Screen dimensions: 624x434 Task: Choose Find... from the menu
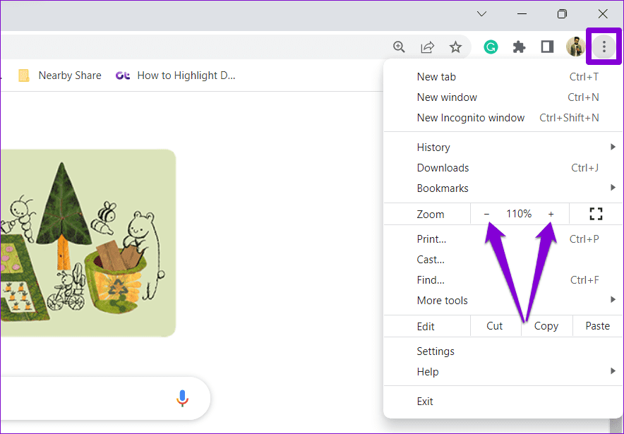pos(503,280)
